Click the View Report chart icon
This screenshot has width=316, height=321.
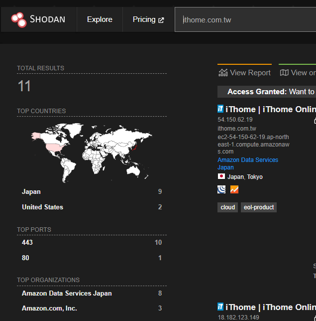coord(223,73)
